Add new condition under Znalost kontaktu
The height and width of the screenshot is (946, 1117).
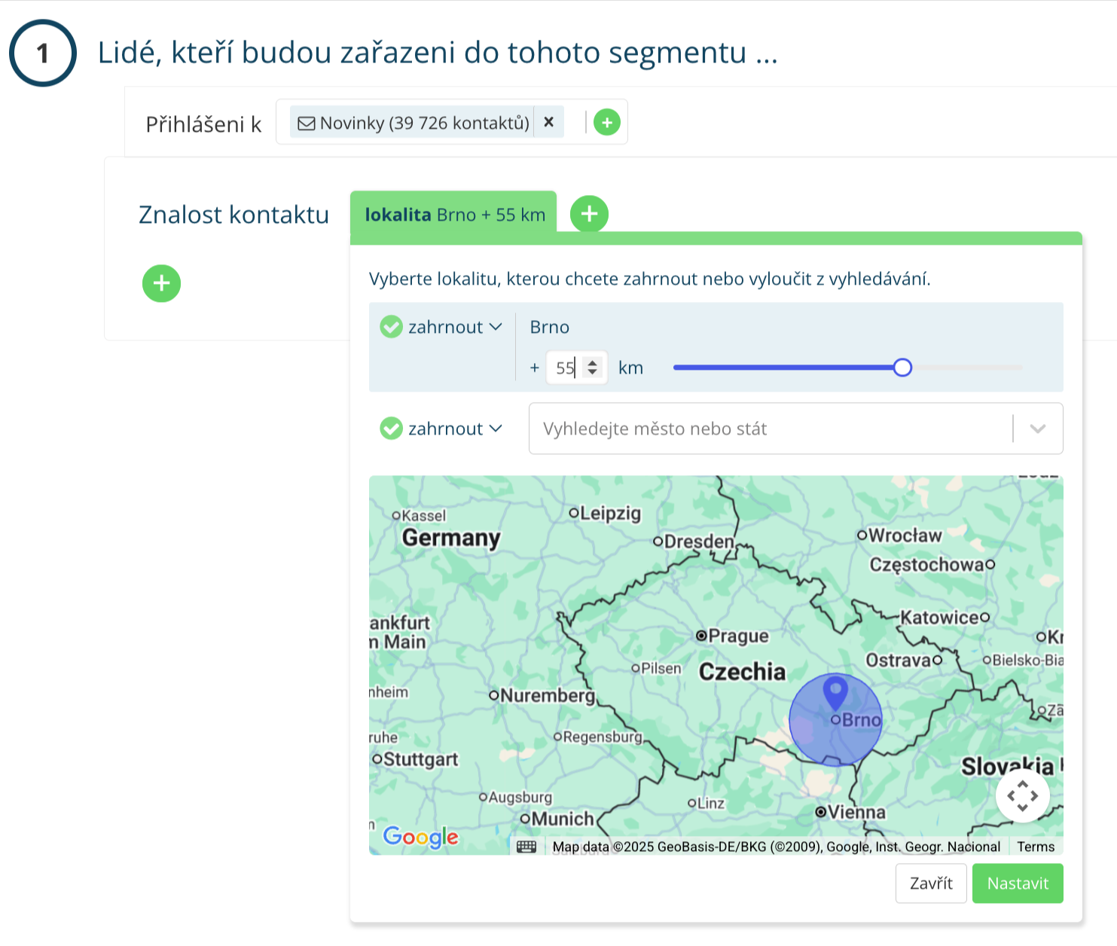161,283
